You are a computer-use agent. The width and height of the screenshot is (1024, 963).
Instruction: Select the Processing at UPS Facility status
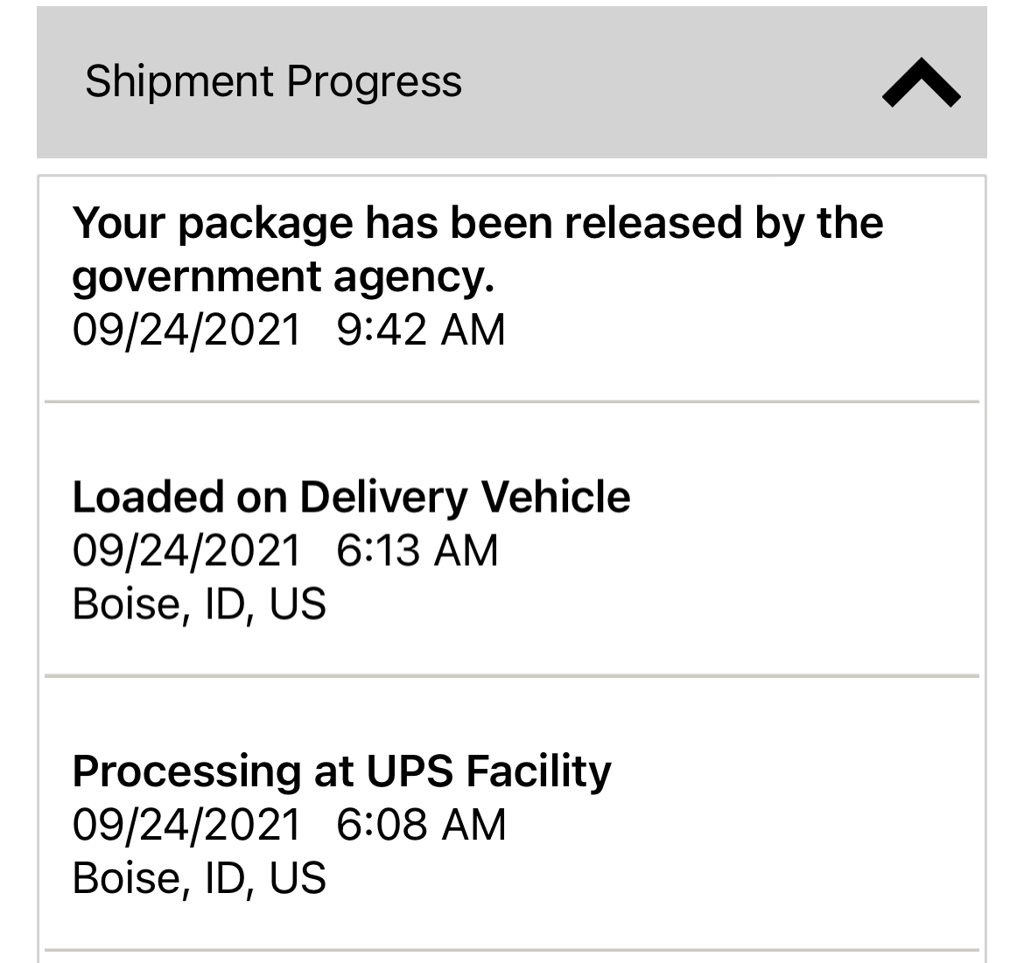click(341, 771)
